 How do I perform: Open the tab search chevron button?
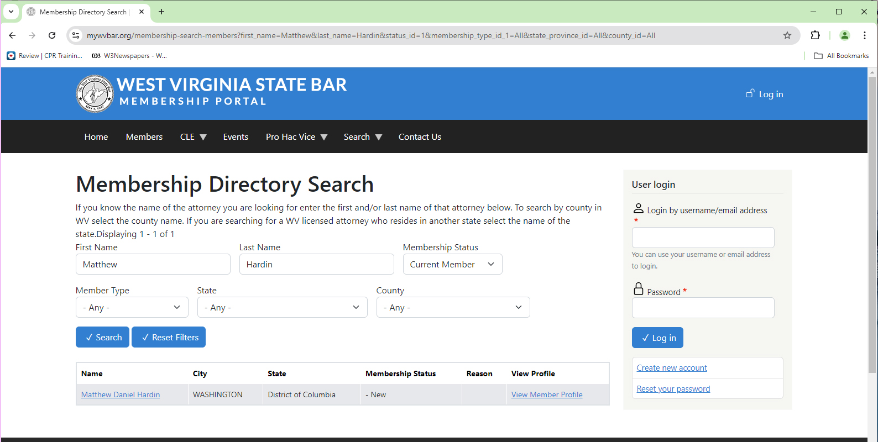pos(11,12)
